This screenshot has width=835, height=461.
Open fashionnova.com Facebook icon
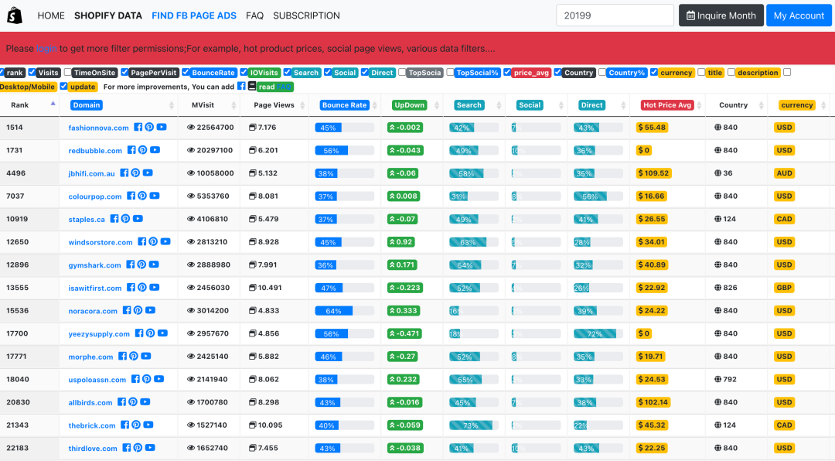click(x=138, y=127)
